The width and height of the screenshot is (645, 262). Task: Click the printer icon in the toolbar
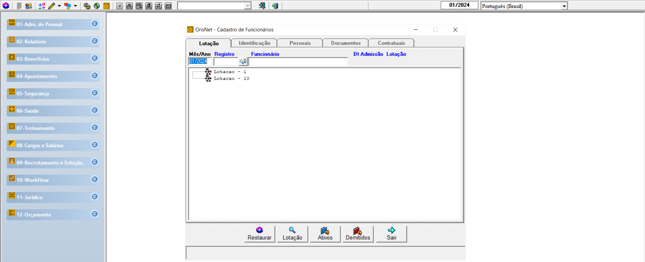coord(129,6)
